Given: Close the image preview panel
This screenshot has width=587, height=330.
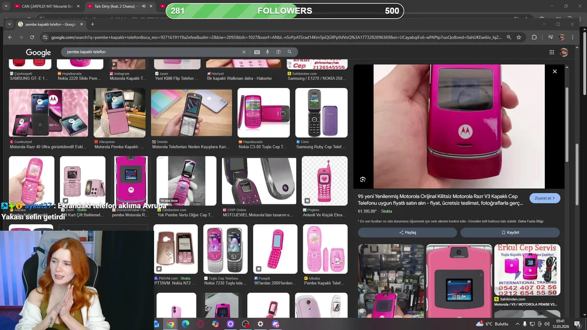Looking at the screenshot, I should pyautogui.click(x=554, y=71).
